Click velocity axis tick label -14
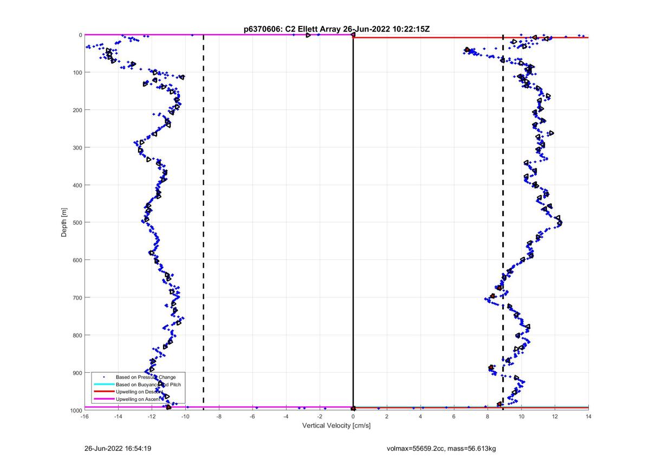 (118, 417)
